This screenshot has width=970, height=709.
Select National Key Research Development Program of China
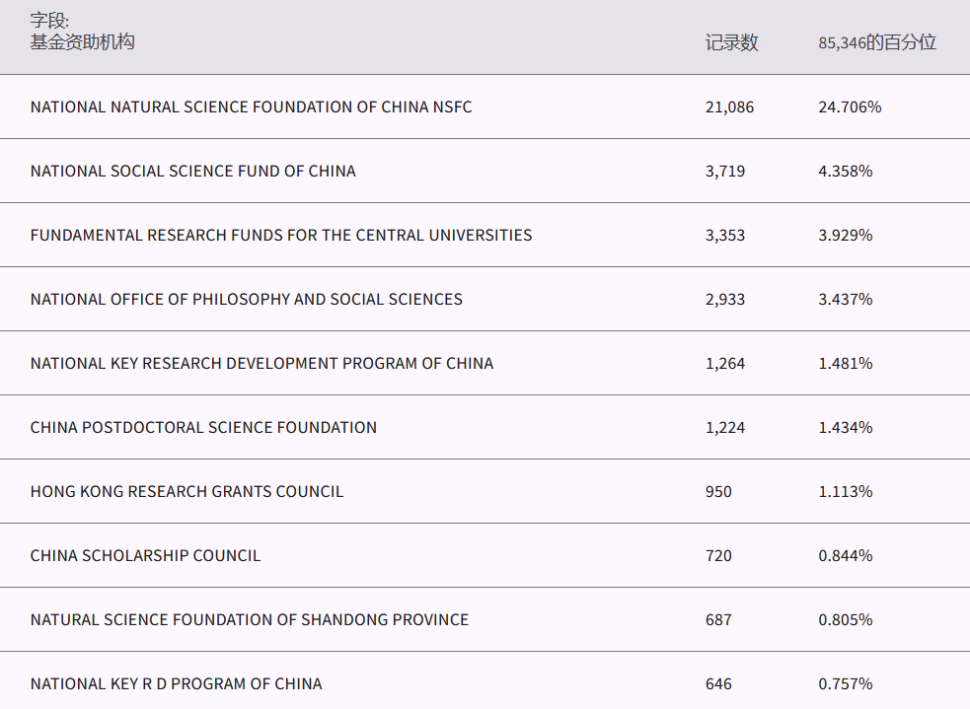(261, 363)
